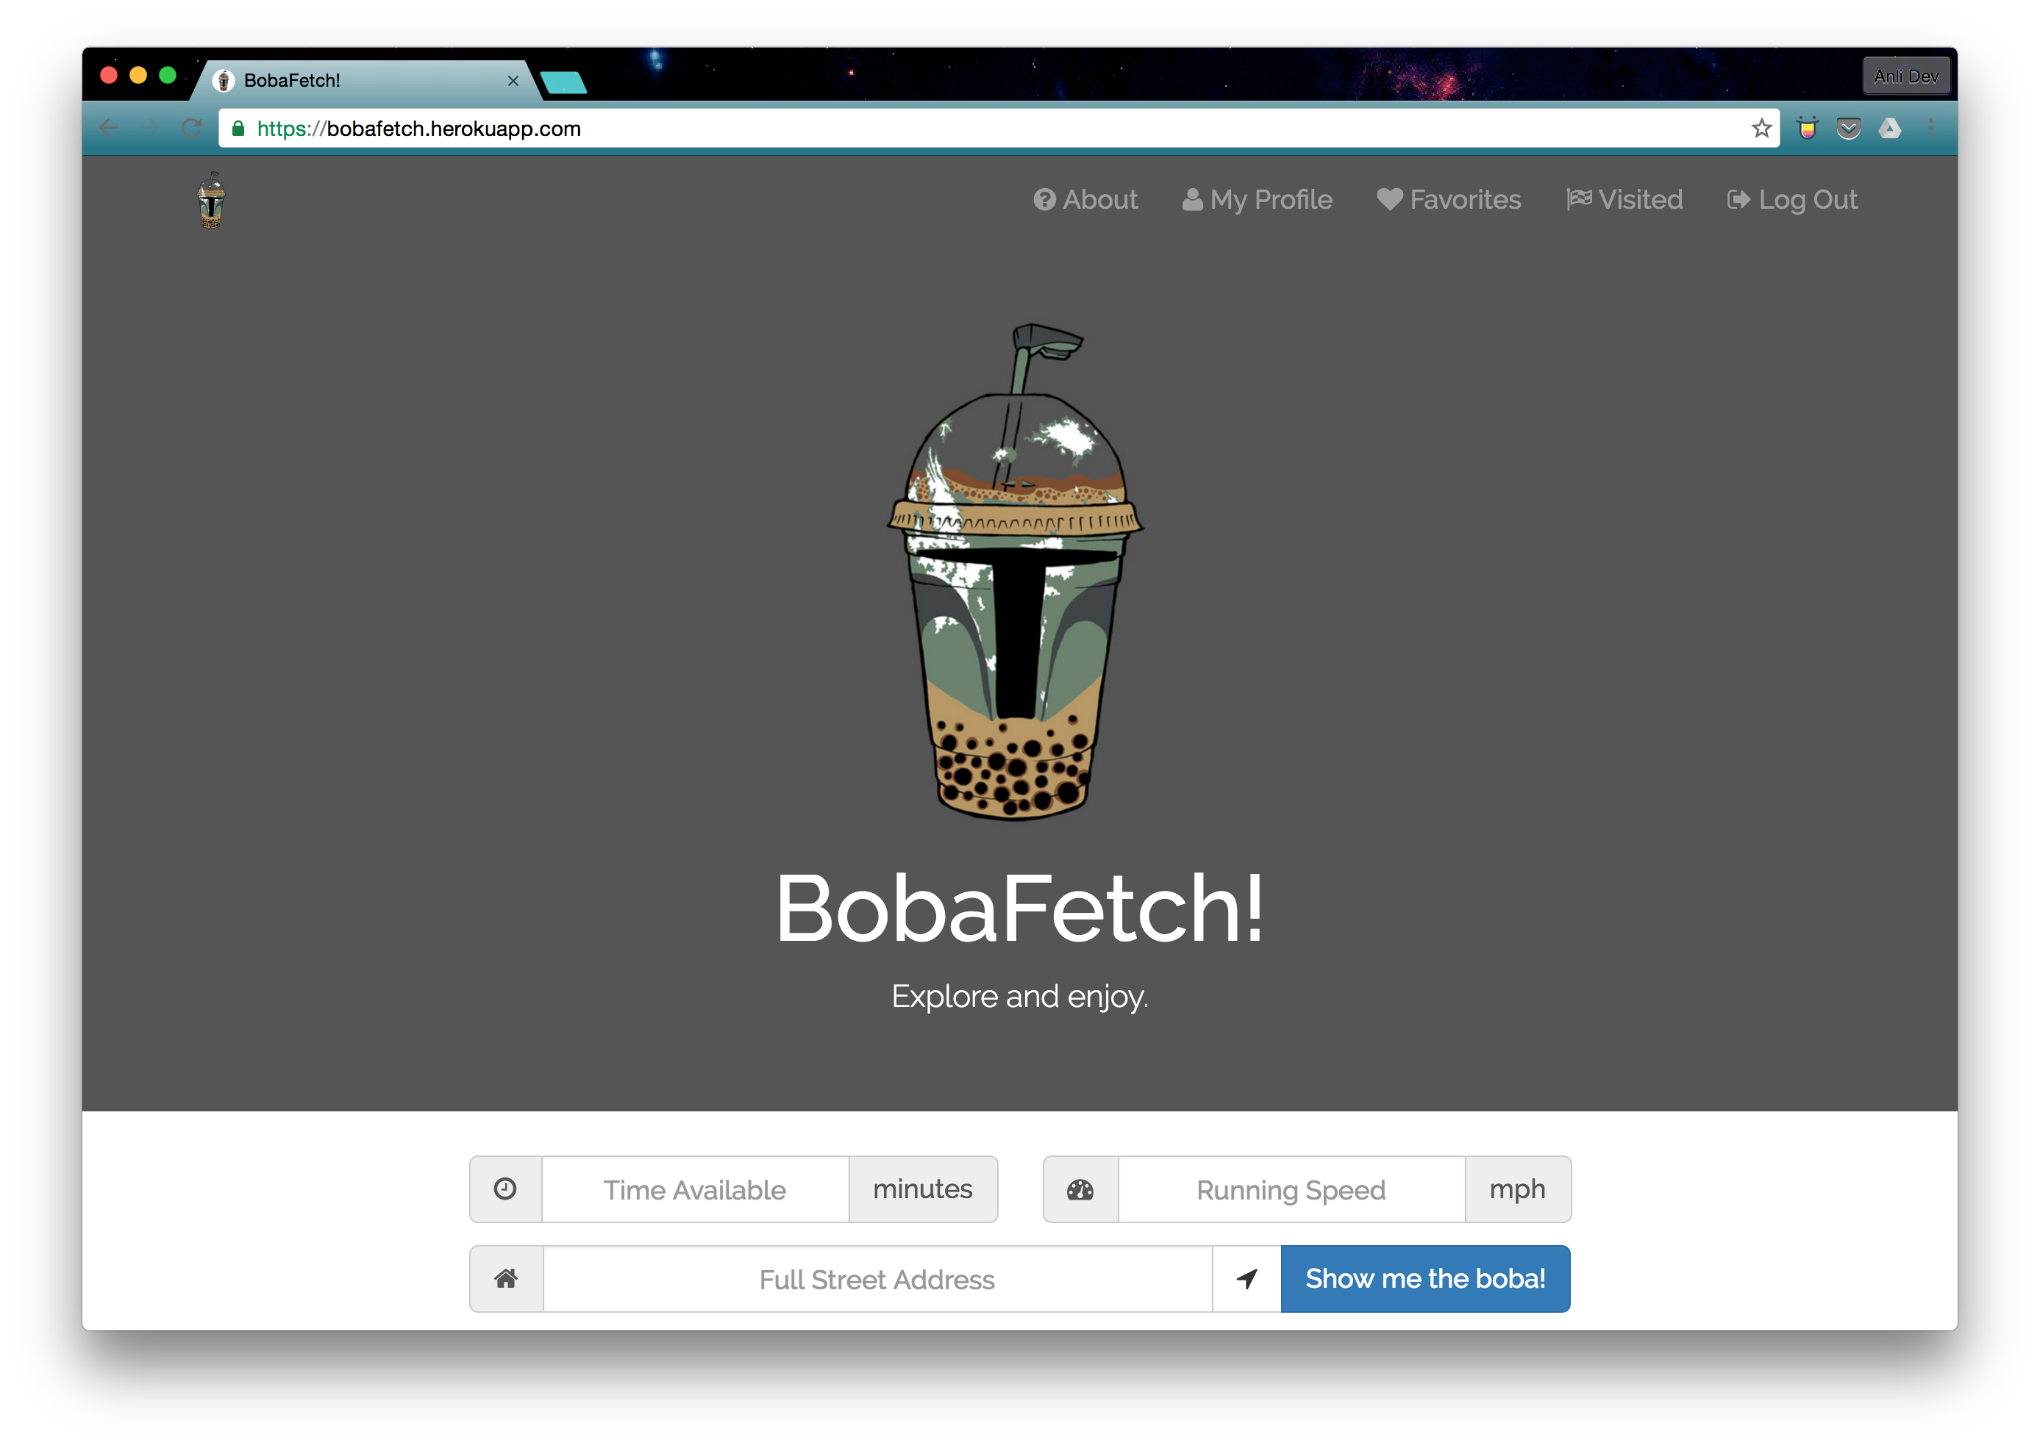
Task: Close the BobaFetch! browser tab
Action: click(x=513, y=81)
